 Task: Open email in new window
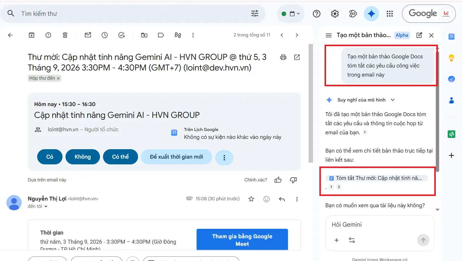click(x=297, y=57)
